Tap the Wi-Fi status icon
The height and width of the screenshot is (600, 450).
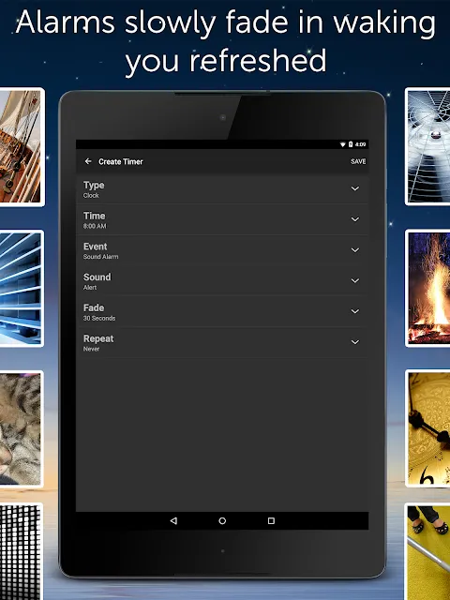click(x=343, y=144)
